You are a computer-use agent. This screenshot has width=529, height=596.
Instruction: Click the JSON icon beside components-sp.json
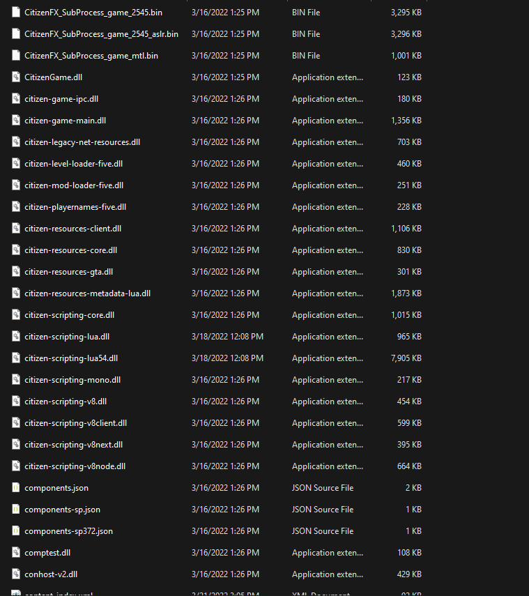coord(16,510)
